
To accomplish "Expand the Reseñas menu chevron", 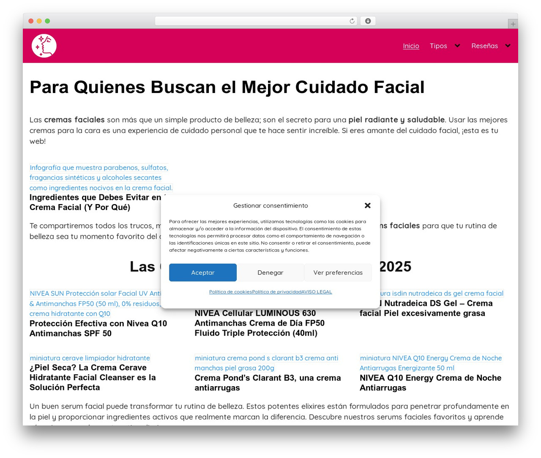I will click(508, 46).
